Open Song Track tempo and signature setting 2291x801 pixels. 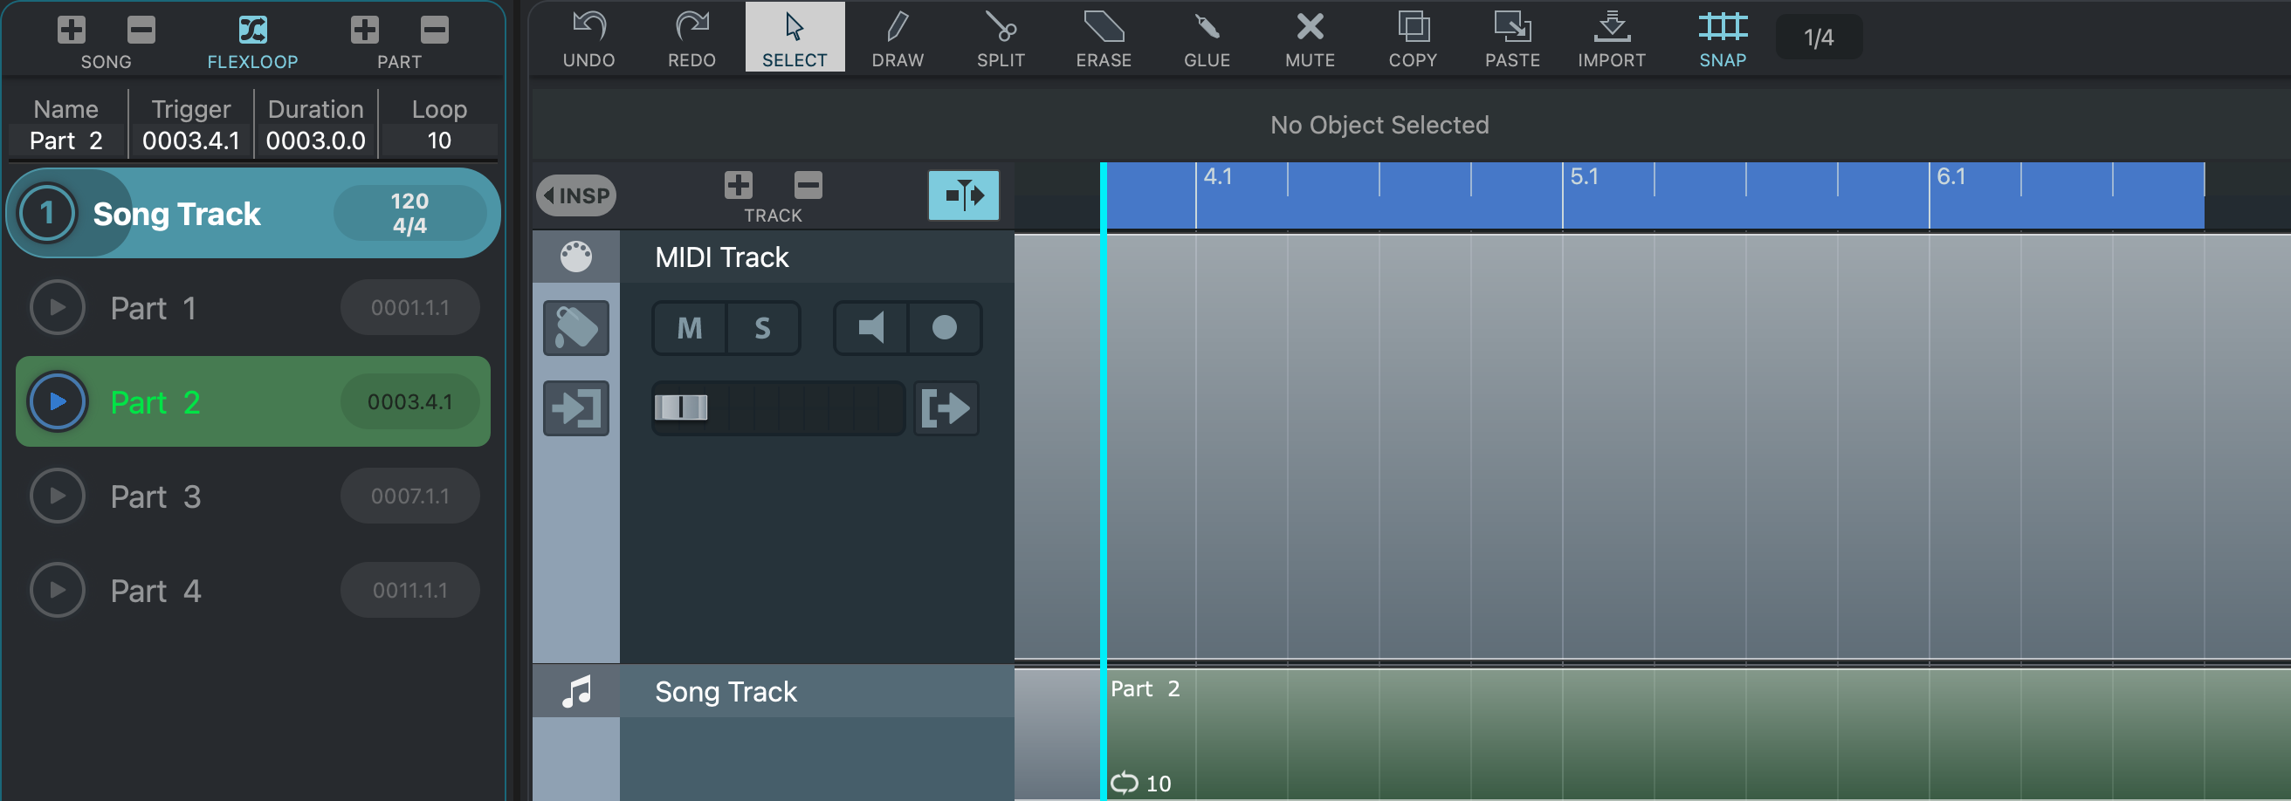point(409,214)
